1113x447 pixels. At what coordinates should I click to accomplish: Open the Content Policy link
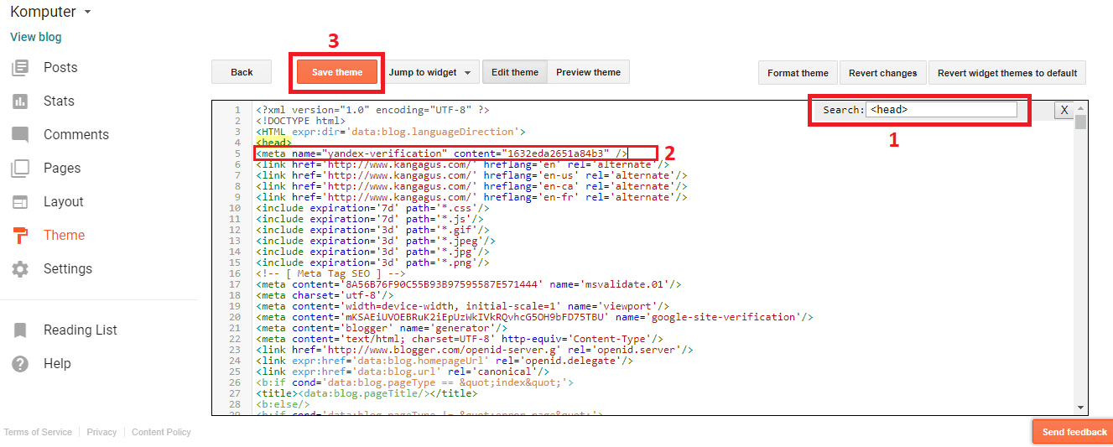coord(161,432)
